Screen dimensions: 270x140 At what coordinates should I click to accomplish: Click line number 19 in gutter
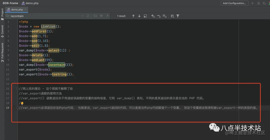pyautogui.click(x=7, y=108)
